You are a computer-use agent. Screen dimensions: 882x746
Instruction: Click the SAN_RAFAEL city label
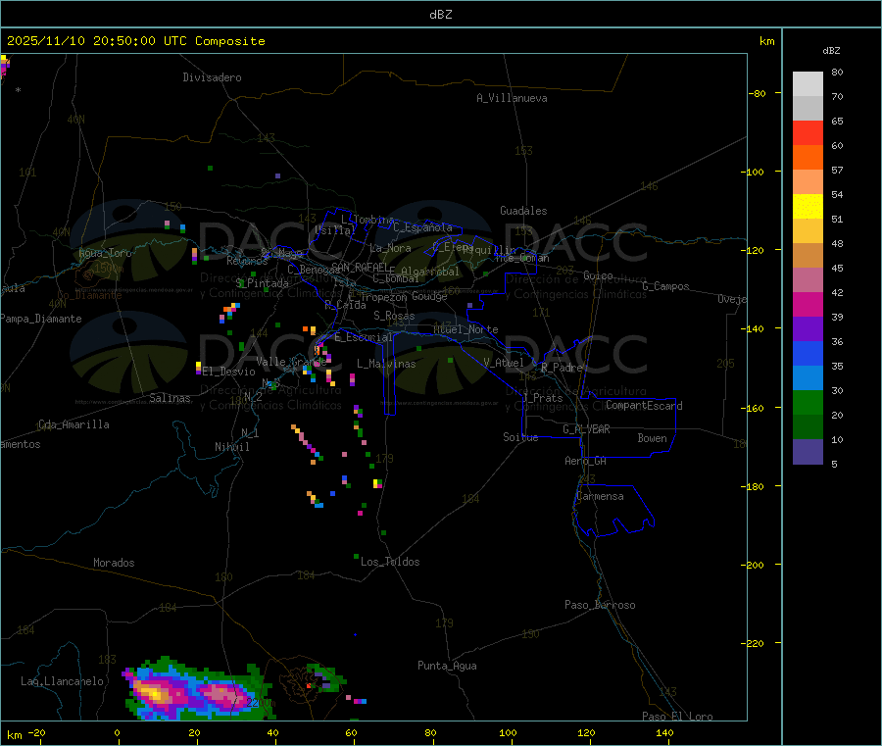click(x=360, y=267)
